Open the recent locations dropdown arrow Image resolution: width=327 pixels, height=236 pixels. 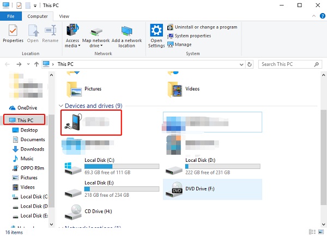pyautogui.click(x=28, y=64)
